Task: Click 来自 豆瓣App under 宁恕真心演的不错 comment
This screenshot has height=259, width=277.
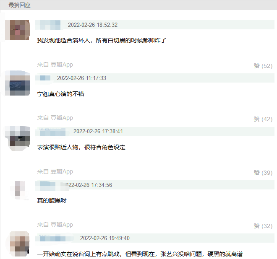Action: pos(55,118)
